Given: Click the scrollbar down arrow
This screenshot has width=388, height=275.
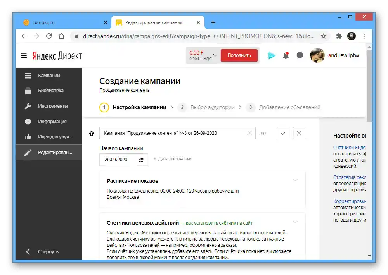Looking at the screenshot, I should [369, 256].
